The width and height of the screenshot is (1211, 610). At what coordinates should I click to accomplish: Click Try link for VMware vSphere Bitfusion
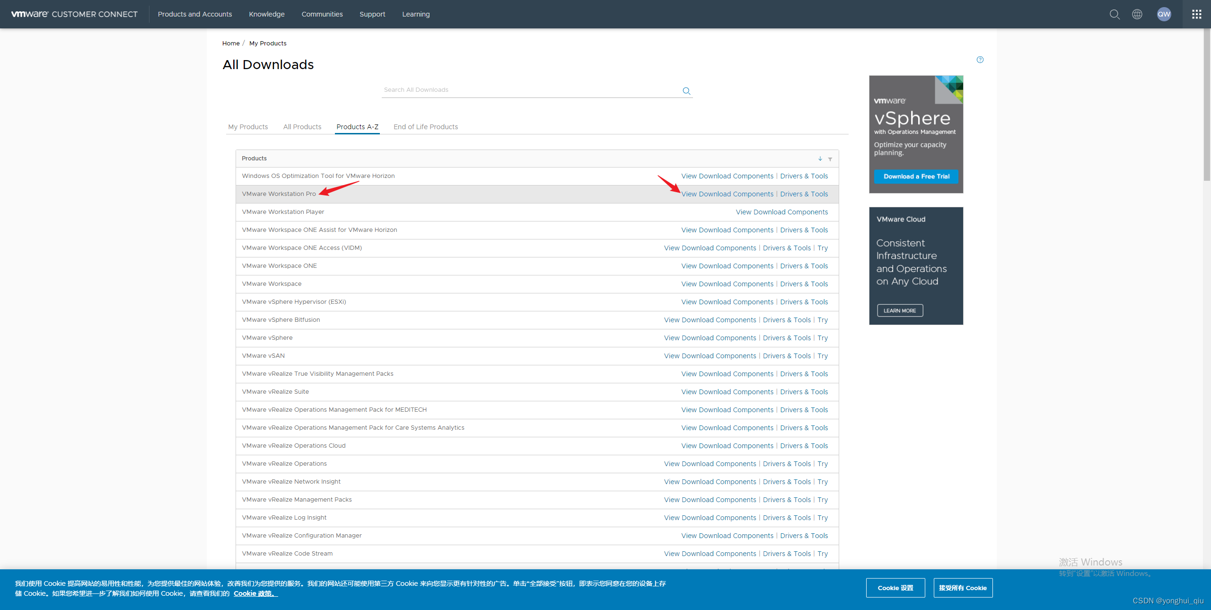(823, 320)
